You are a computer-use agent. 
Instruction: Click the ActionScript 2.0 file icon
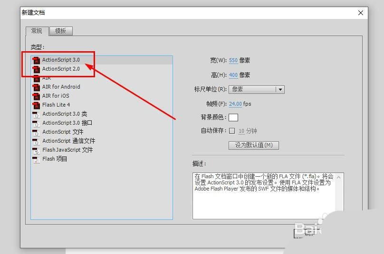[x=36, y=69]
